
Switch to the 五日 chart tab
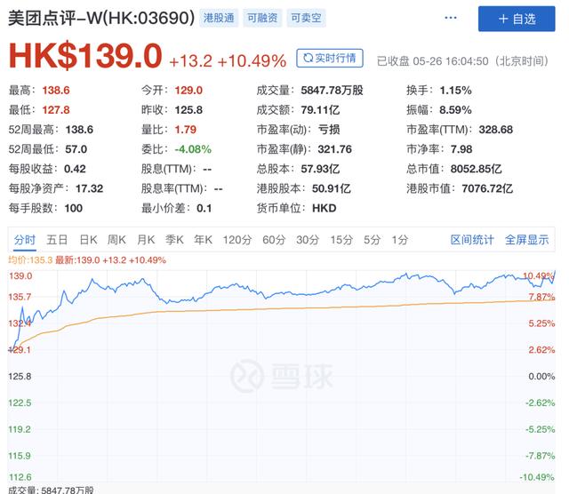[x=57, y=240]
